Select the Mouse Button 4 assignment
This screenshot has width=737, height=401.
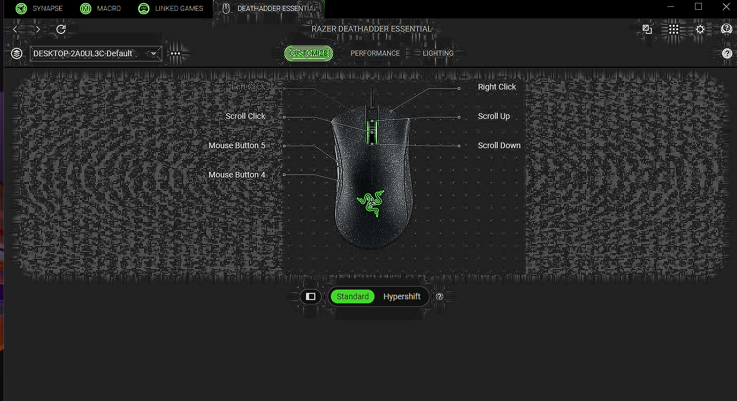237,175
